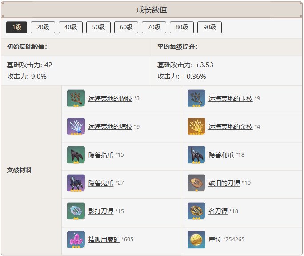Click the 远海夷地的琼枝 purple coral icon
304x256 pixels.
tap(76, 126)
